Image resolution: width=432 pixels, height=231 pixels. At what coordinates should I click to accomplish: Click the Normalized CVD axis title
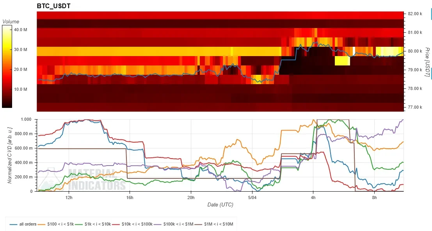(10, 155)
